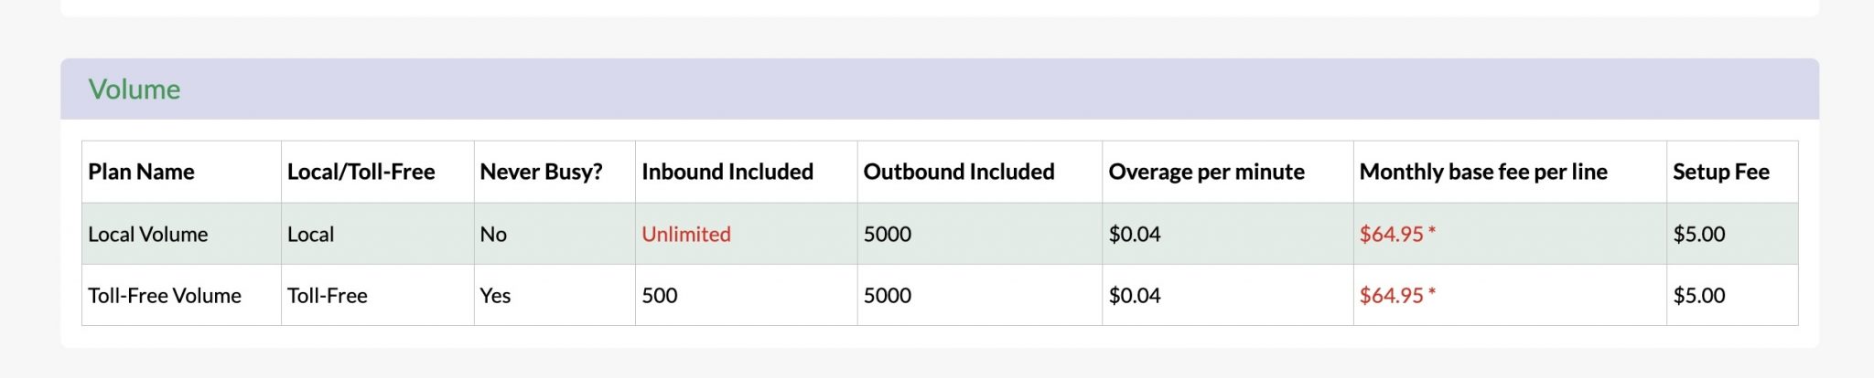Screen dimensions: 1874x378
Task: Click the $64.95 price in Toll-Free Volume row
Action: pyautogui.click(x=1391, y=296)
